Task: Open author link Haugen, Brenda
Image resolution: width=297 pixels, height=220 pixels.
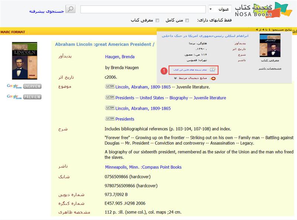Action: coord(120,57)
